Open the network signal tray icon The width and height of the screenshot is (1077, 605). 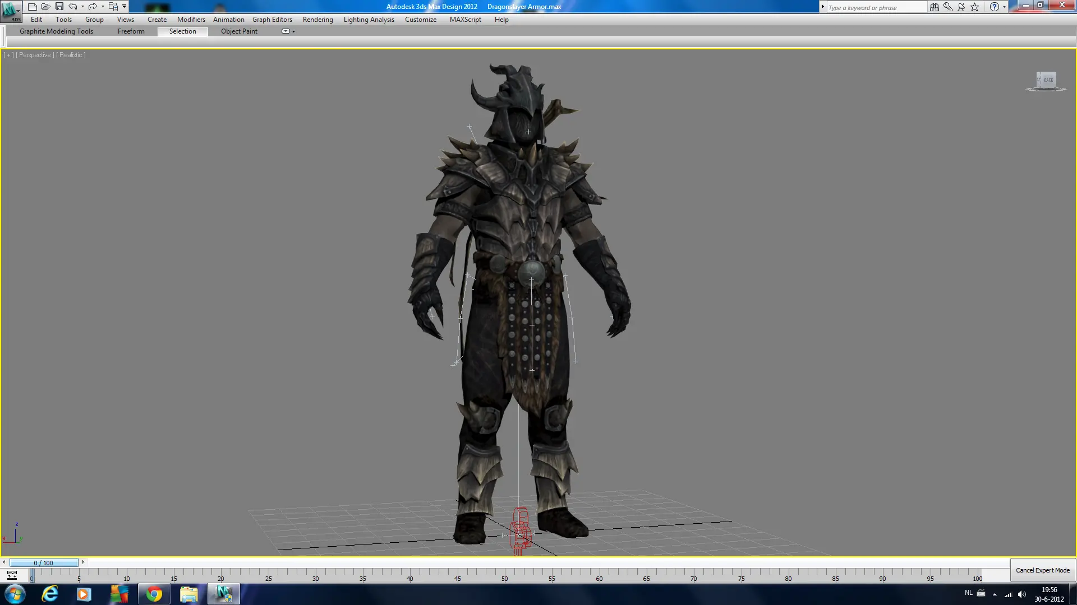click(1009, 594)
